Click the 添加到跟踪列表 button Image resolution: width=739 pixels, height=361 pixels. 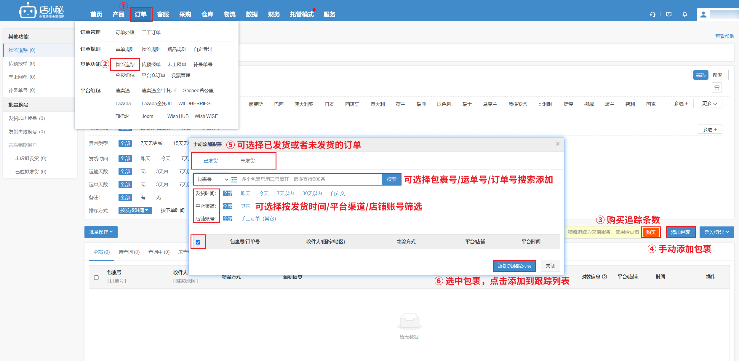click(514, 266)
